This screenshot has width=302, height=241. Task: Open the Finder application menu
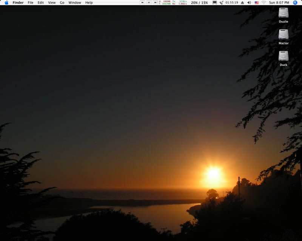(18, 3)
